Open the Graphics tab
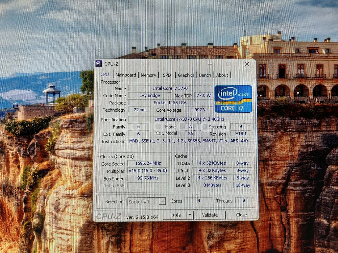338x253 pixels. tap(186, 75)
